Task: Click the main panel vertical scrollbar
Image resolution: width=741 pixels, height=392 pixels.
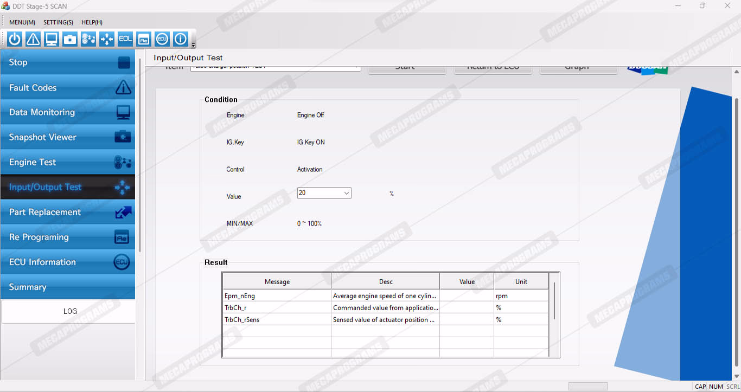Action: [736, 217]
